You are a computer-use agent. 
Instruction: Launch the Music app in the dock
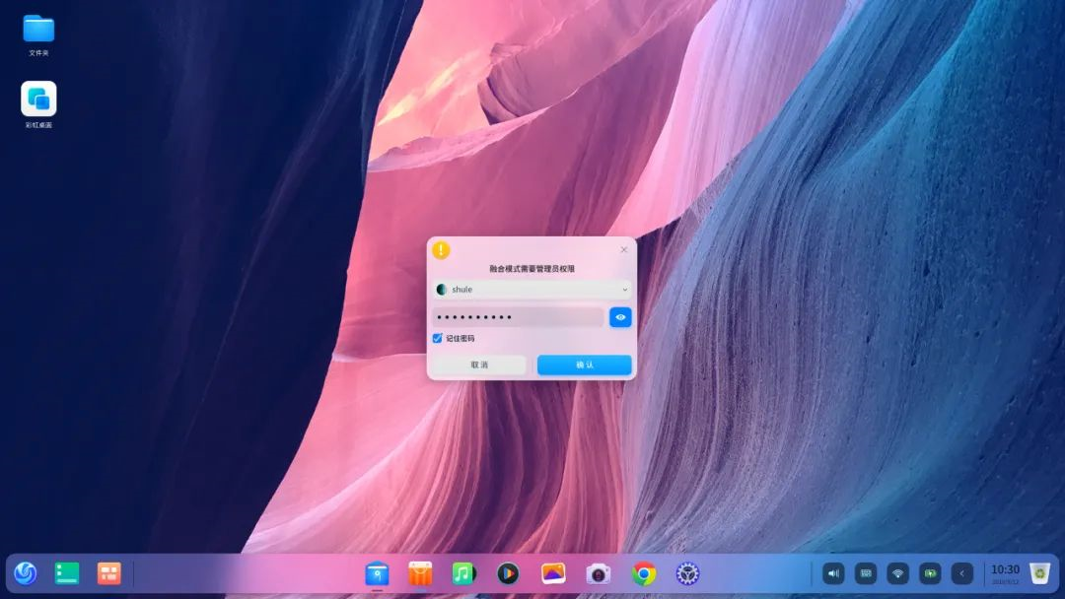463,574
